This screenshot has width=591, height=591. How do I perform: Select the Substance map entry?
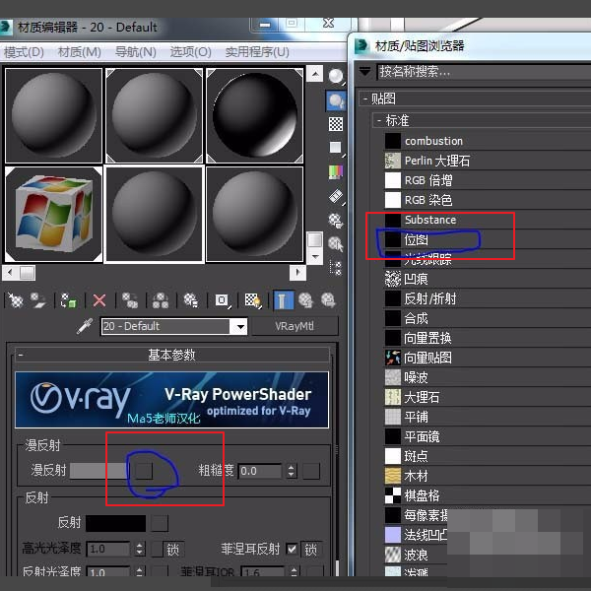487,220
